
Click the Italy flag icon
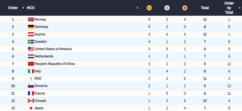coord(31,71)
